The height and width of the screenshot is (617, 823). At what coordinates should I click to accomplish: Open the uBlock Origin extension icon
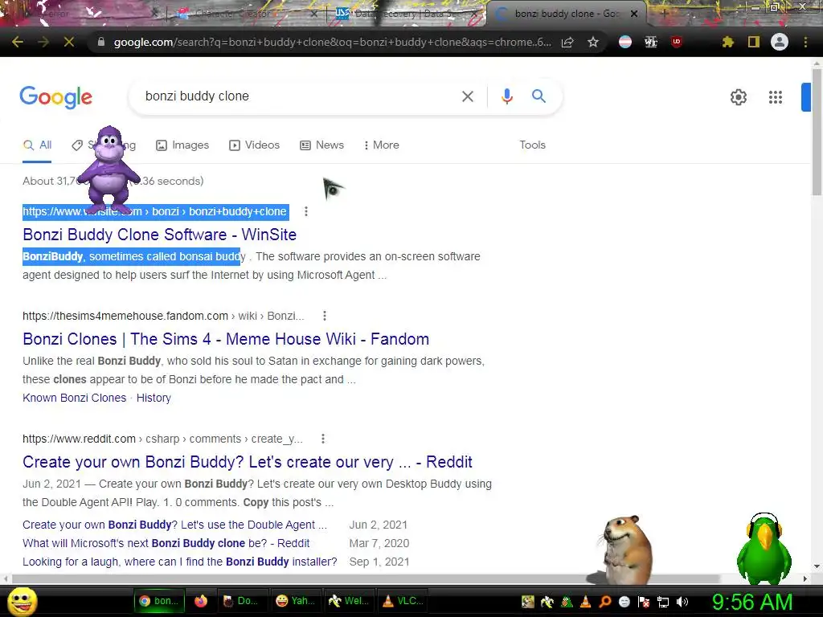tap(677, 42)
